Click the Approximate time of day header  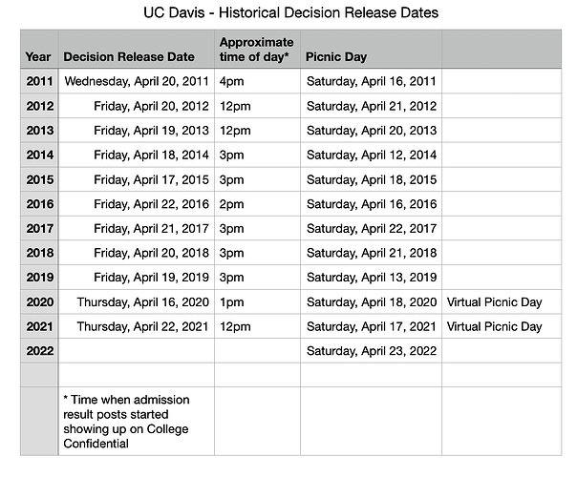coord(256,50)
